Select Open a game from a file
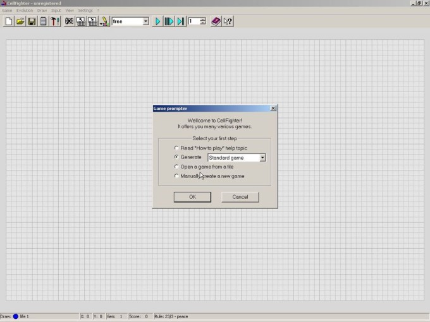430x322 pixels. tap(204, 167)
